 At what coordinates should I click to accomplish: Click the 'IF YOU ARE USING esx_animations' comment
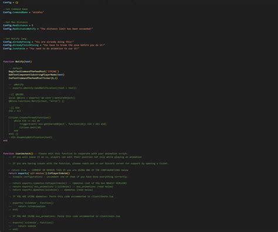[65, 216]
